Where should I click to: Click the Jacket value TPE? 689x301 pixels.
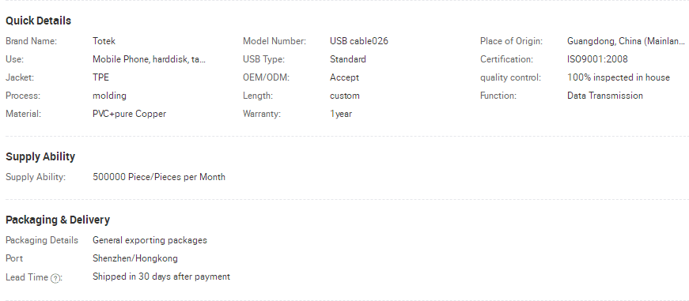click(x=100, y=77)
